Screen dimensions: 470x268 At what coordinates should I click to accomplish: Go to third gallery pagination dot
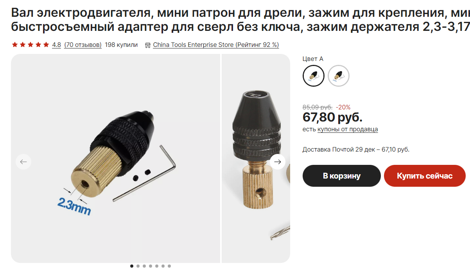point(144,266)
